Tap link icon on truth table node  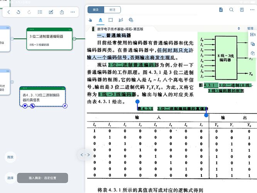click(32, 106)
